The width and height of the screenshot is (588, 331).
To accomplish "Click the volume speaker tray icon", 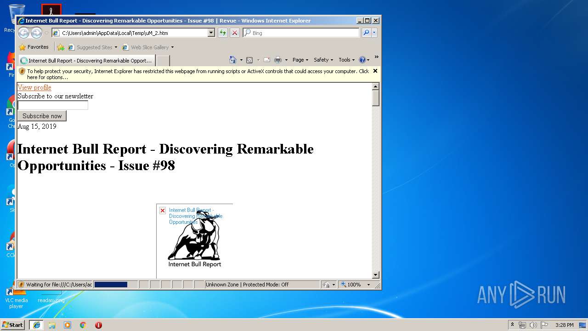I will [533, 325].
